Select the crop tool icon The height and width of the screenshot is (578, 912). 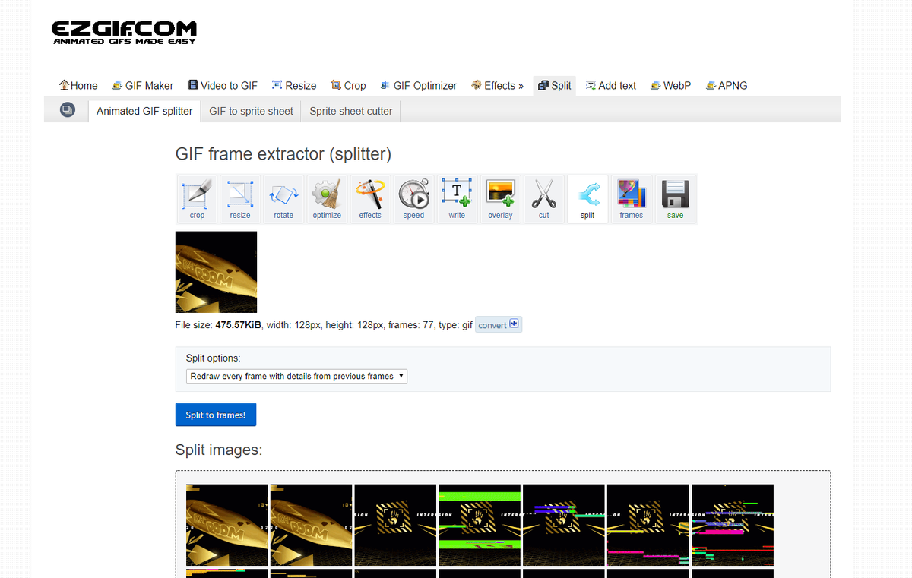[197, 199]
